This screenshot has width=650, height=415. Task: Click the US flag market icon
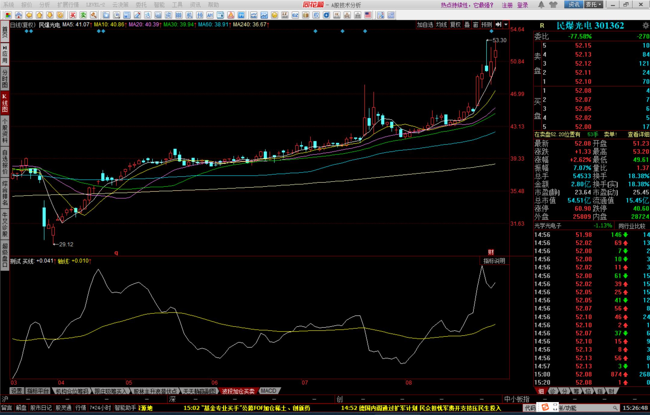click(x=368, y=15)
